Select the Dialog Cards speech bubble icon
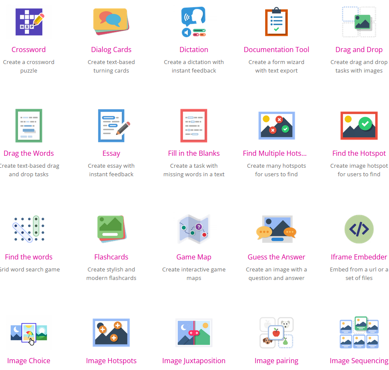This screenshot has height=370, width=389. click(111, 22)
